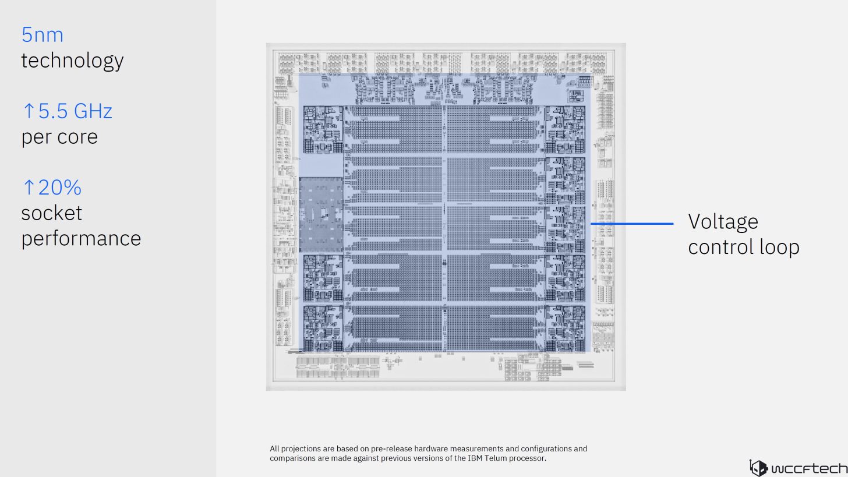Expand the projections disclaimer note
This screenshot has width=848, height=477.
point(428,454)
